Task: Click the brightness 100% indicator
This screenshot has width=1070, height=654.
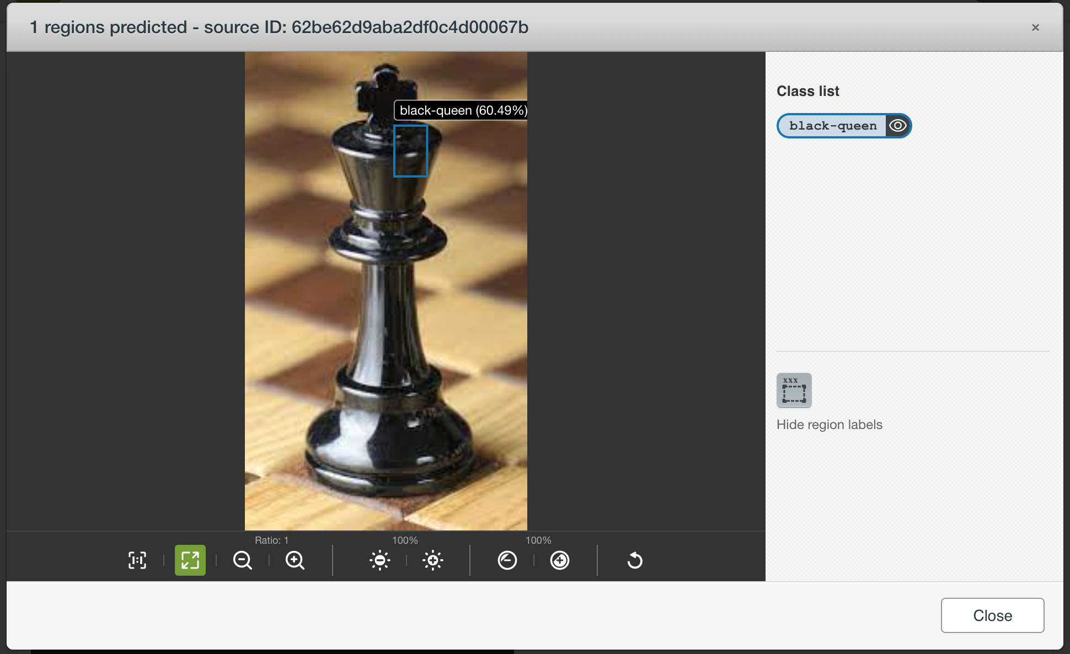Action: pos(405,540)
